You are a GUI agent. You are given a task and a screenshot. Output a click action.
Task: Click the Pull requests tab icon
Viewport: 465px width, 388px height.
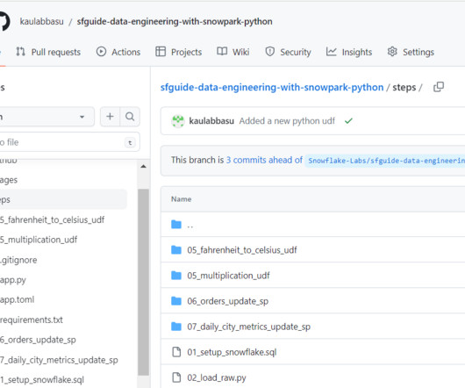(20, 52)
